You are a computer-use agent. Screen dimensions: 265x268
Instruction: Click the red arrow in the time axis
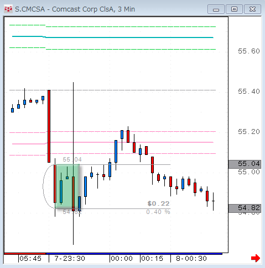256,258
